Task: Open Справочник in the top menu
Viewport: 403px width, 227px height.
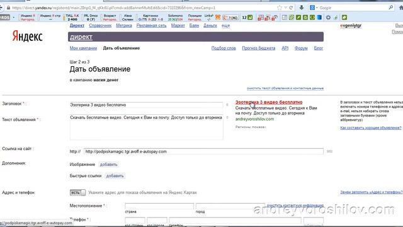Action: [100, 25]
